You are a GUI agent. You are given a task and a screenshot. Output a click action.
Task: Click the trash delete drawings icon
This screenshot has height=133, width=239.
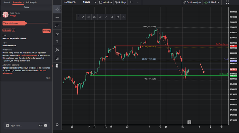coord(57,66)
